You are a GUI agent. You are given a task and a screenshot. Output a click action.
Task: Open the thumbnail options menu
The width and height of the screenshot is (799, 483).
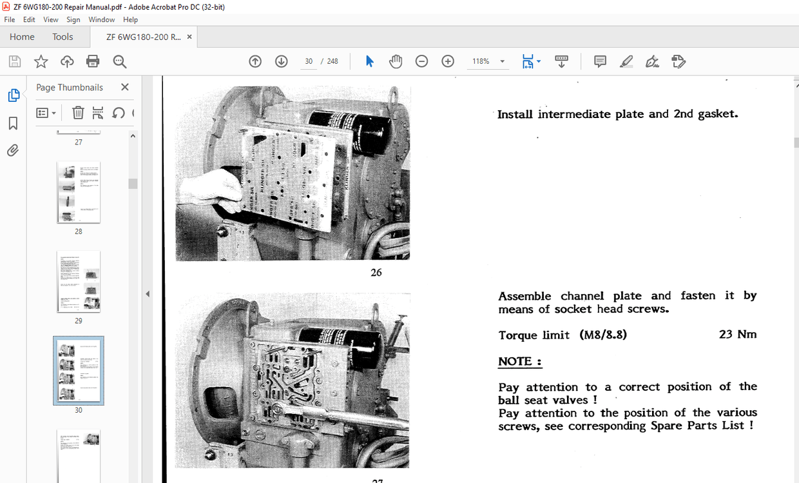click(46, 112)
